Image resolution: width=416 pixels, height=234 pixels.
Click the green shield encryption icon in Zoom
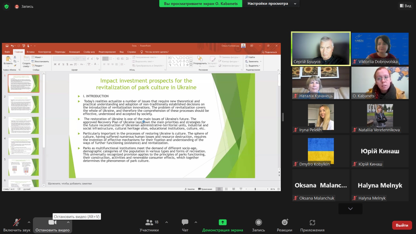click(x=6, y=6)
